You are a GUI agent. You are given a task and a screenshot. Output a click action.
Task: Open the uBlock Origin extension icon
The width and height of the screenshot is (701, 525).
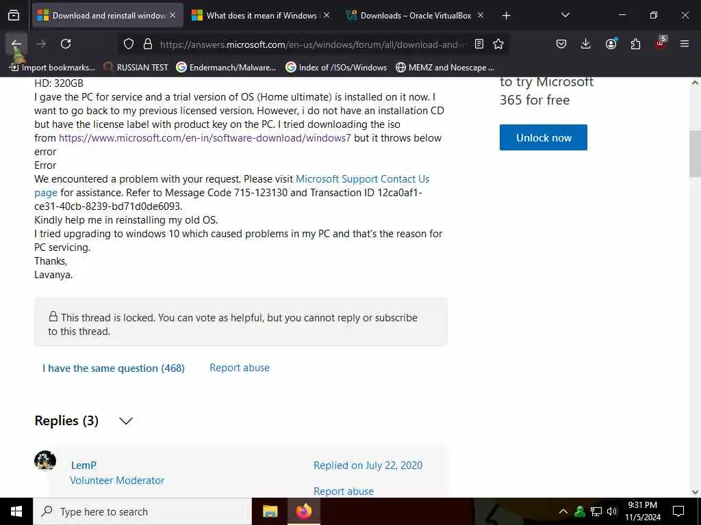point(661,43)
